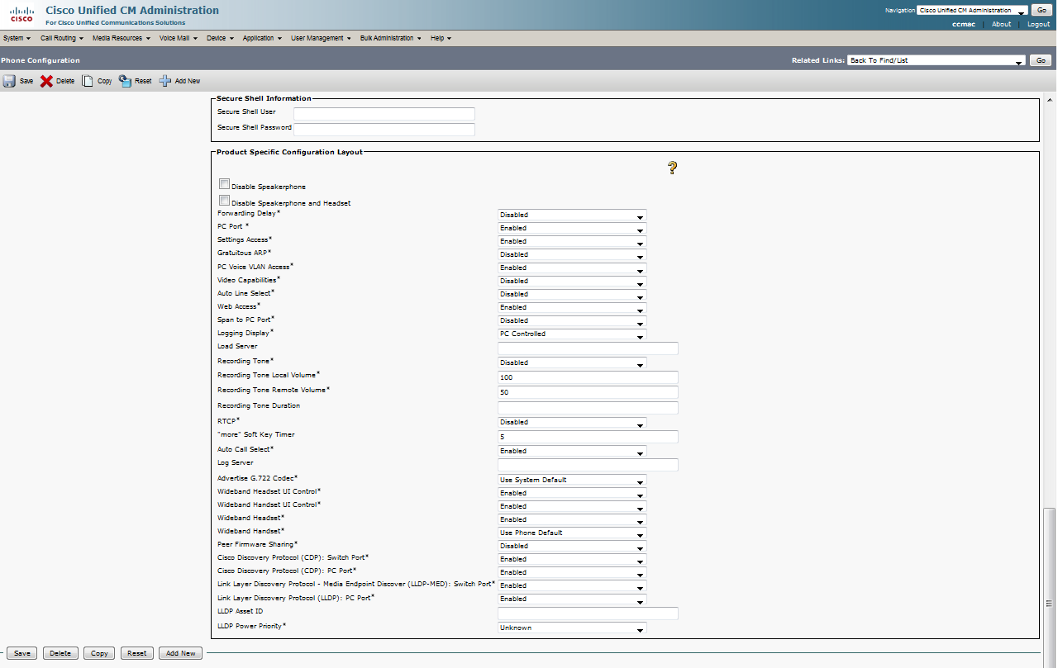The image size is (1058, 668).
Task: Open help via yellow question mark icon
Action: pos(672,168)
